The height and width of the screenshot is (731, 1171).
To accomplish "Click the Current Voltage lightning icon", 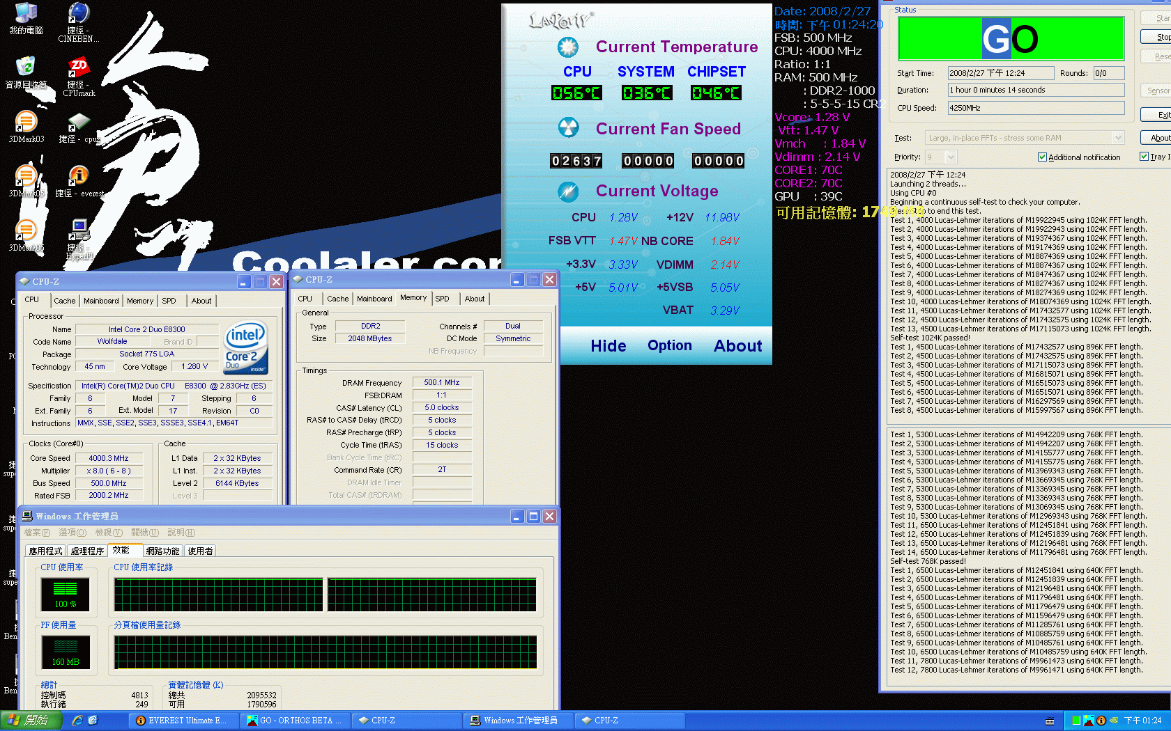I will click(x=568, y=191).
